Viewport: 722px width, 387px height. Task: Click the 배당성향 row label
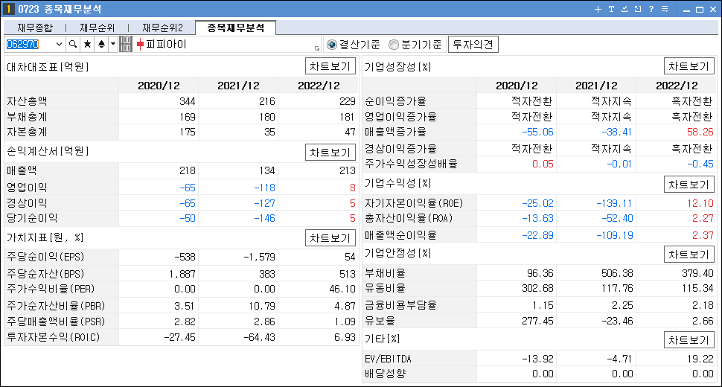(385, 374)
